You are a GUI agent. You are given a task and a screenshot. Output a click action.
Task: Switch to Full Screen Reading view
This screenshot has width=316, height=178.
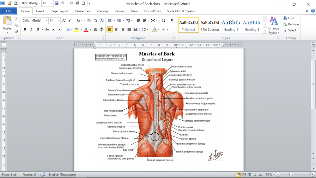244,175
